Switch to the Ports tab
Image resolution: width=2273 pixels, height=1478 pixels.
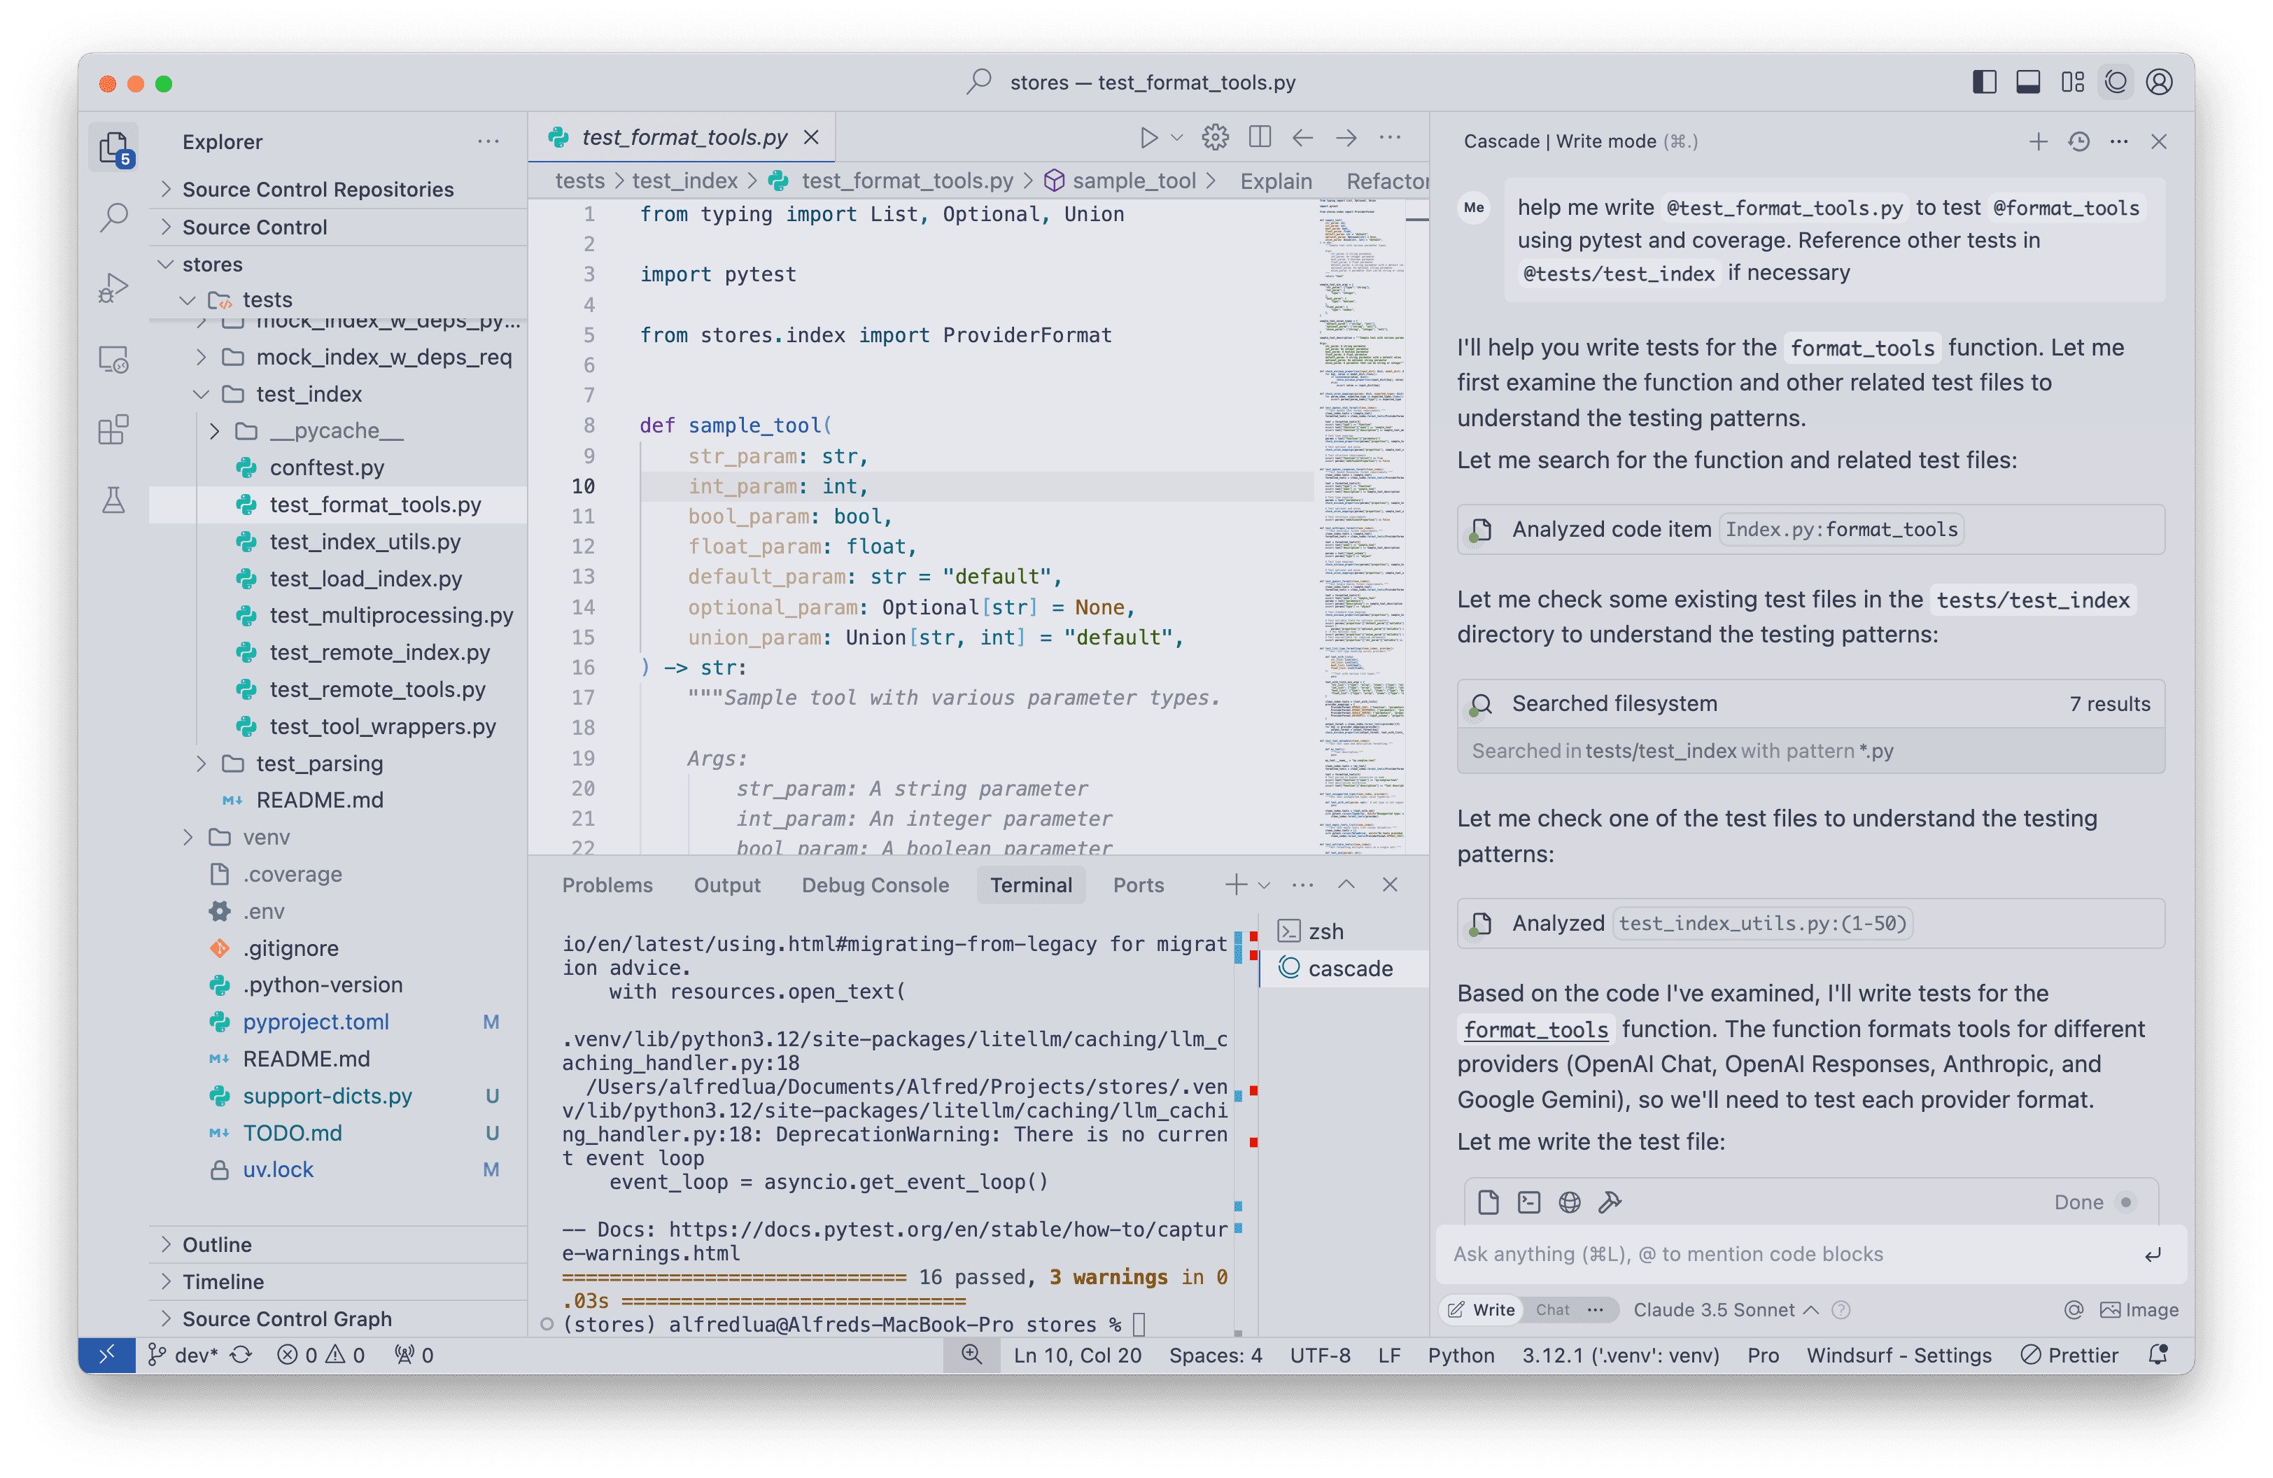(1139, 885)
